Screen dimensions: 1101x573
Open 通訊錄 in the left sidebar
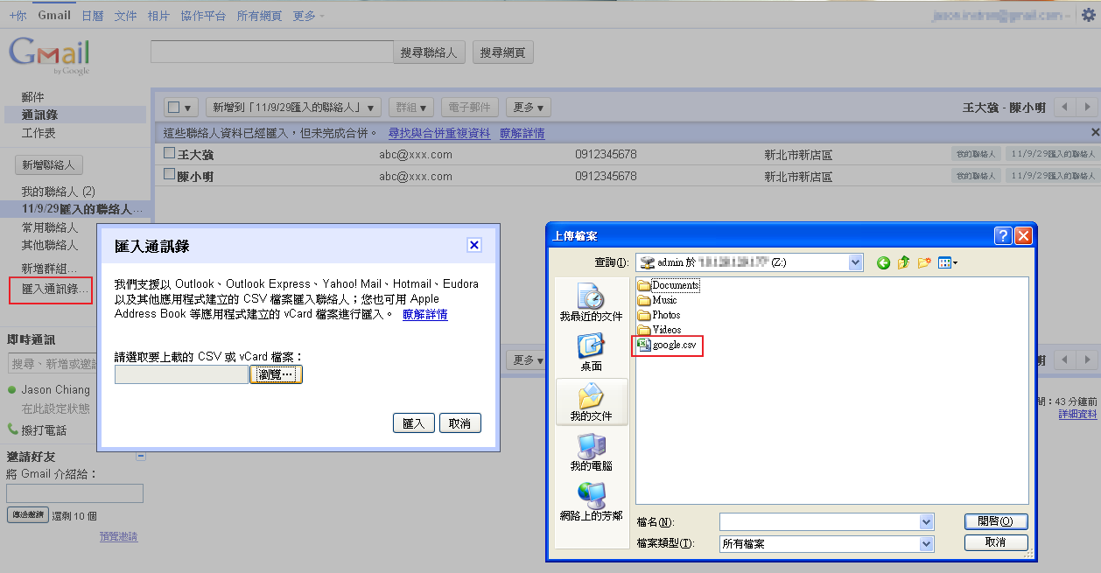click(39, 115)
